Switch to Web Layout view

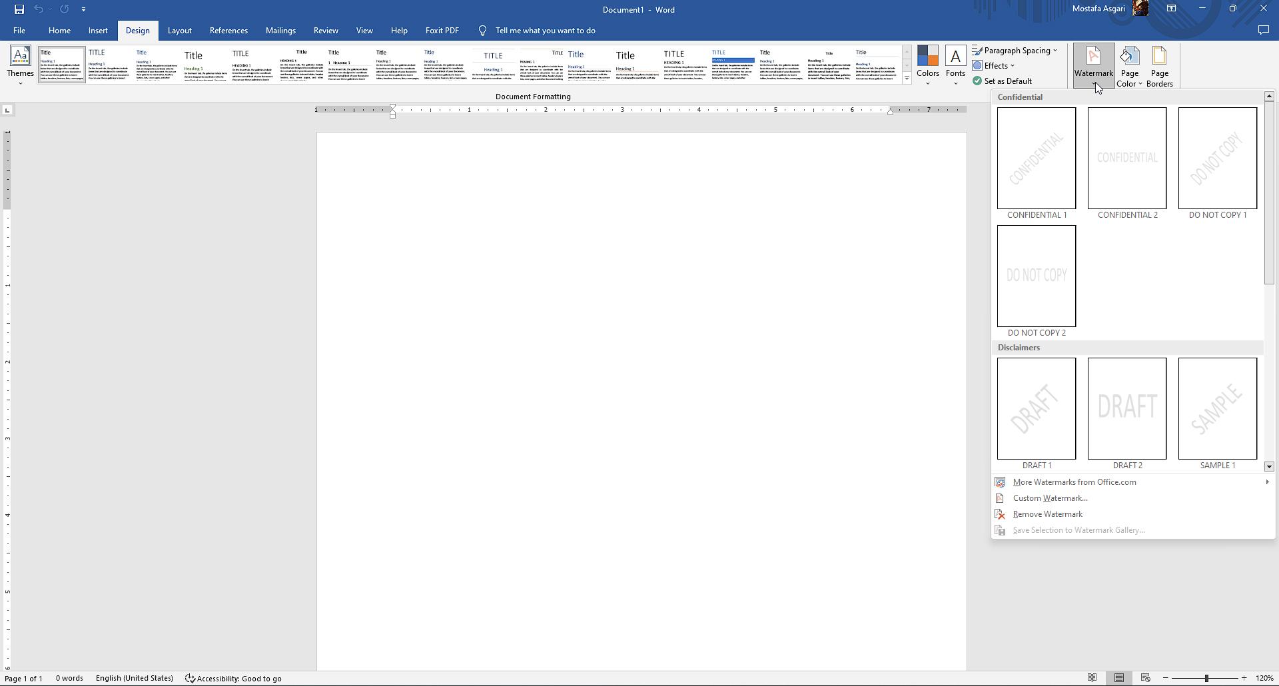coord(1146,678)
